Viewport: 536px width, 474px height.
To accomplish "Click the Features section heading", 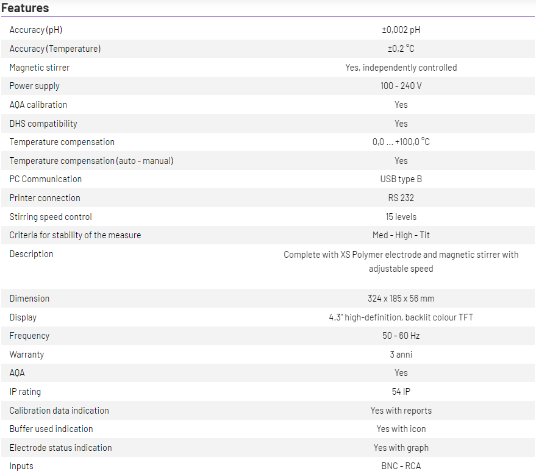I will click(x=25, y=8).
